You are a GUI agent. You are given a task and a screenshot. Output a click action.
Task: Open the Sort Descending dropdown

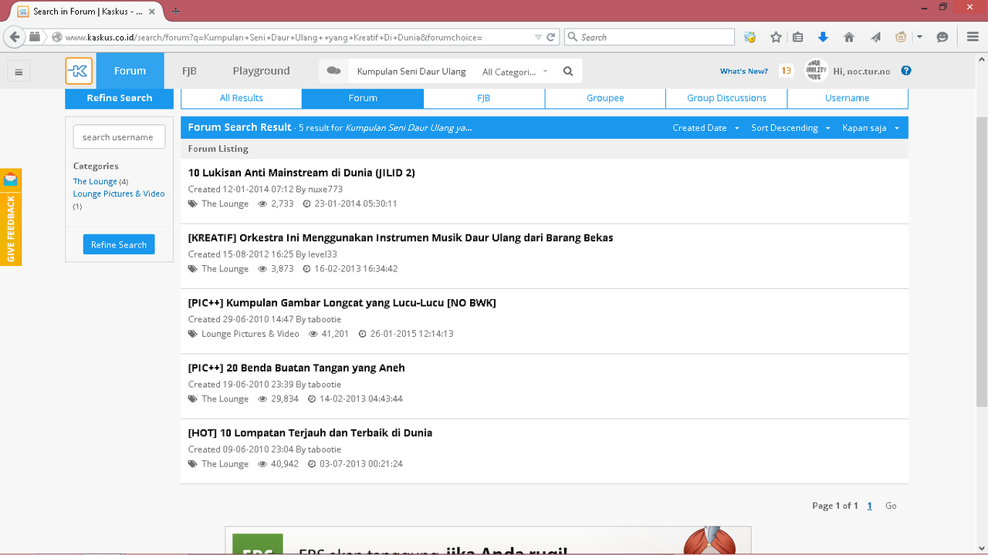click(790, 128)
